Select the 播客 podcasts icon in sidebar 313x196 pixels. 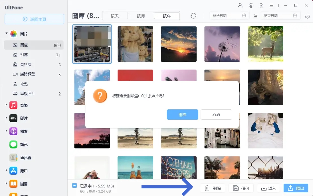pyautogui.click(x=13, y=131)
